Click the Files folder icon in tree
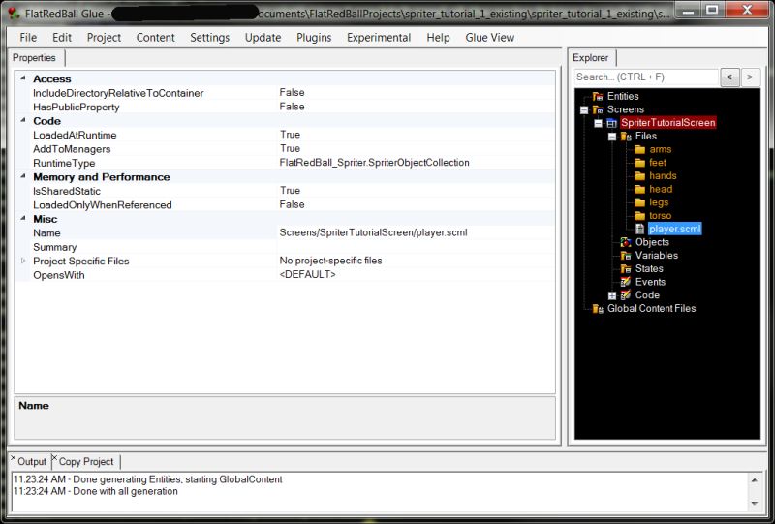The image size is (775, 524). (626, 136)
